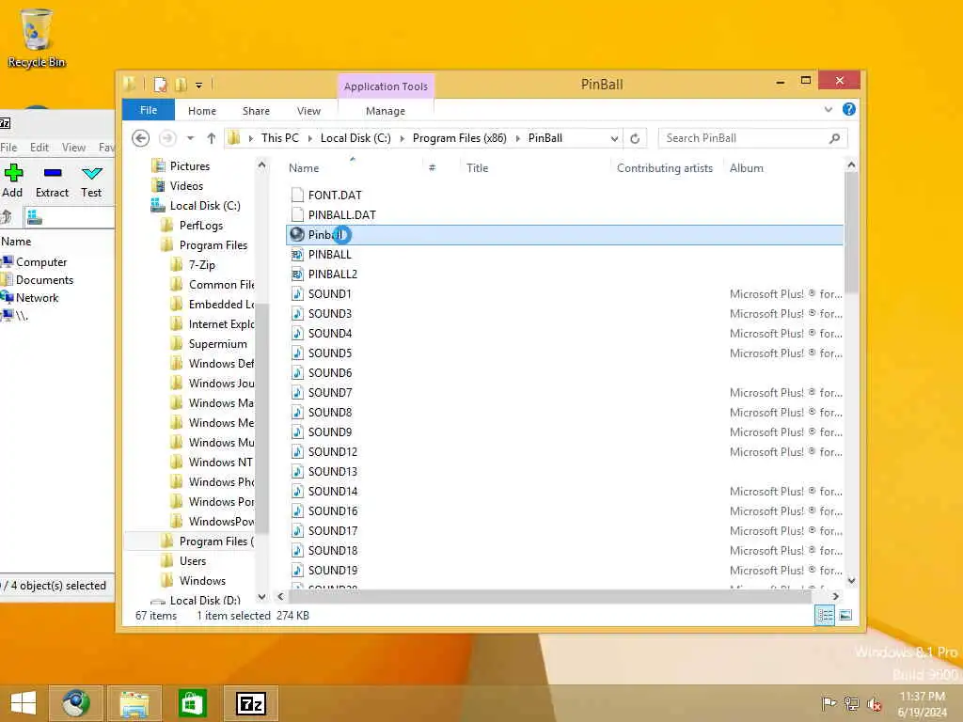
Task: Open the File tab in Explorer
Action: 149,110
